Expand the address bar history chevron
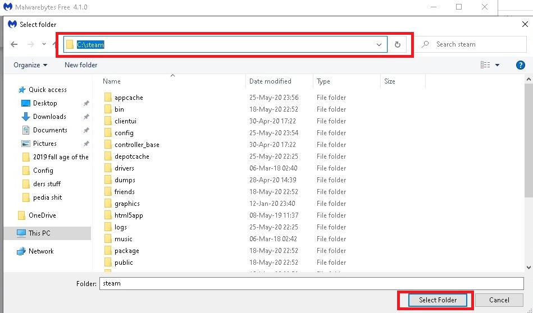 [379, 44]
